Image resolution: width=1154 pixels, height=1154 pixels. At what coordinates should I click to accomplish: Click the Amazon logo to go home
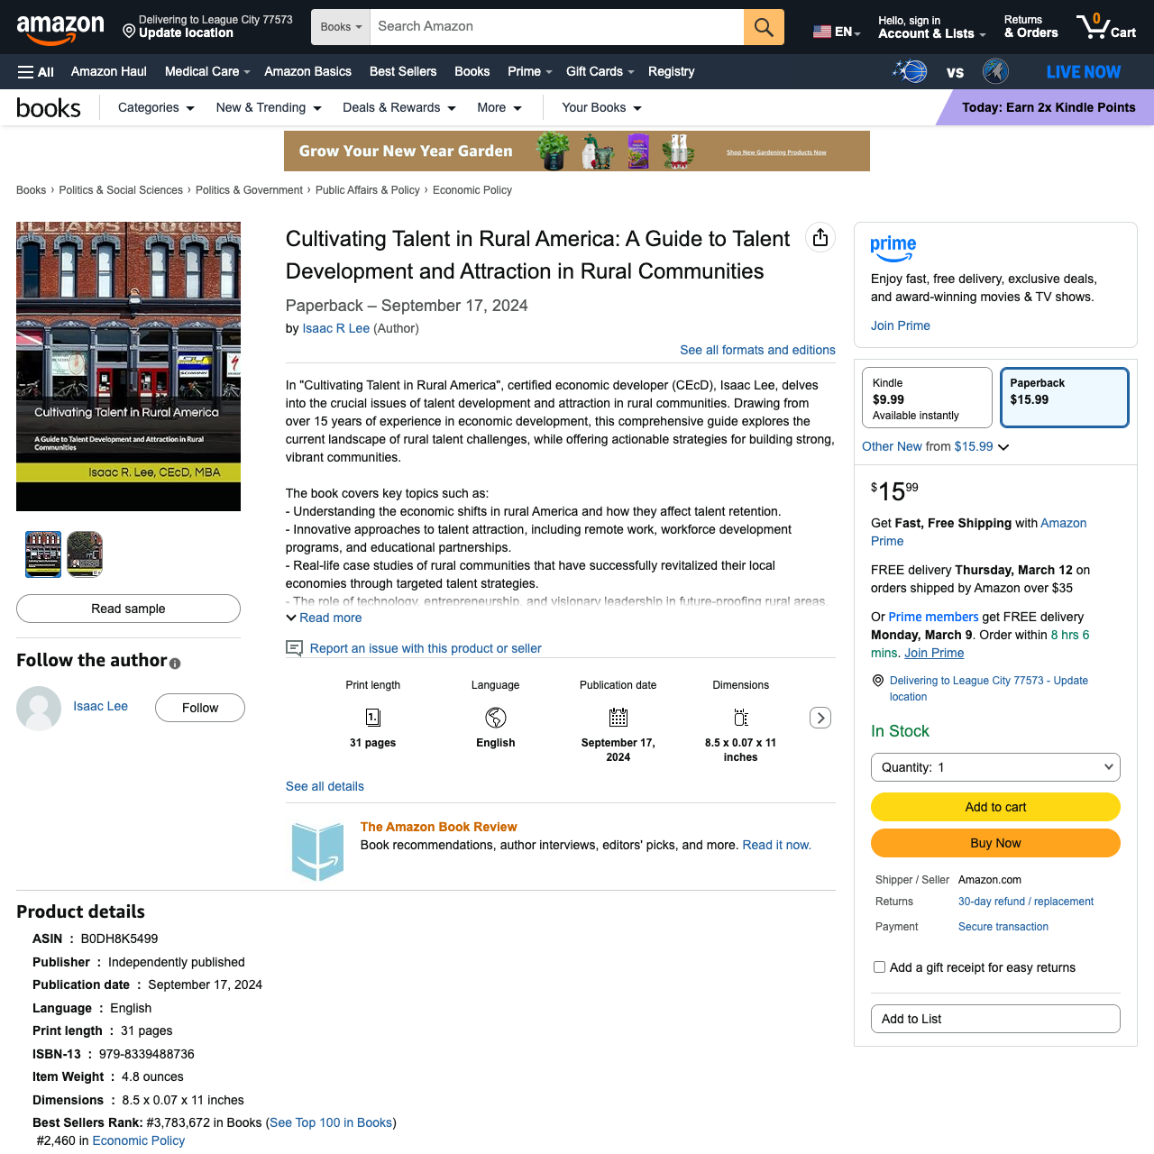(60, 27)
